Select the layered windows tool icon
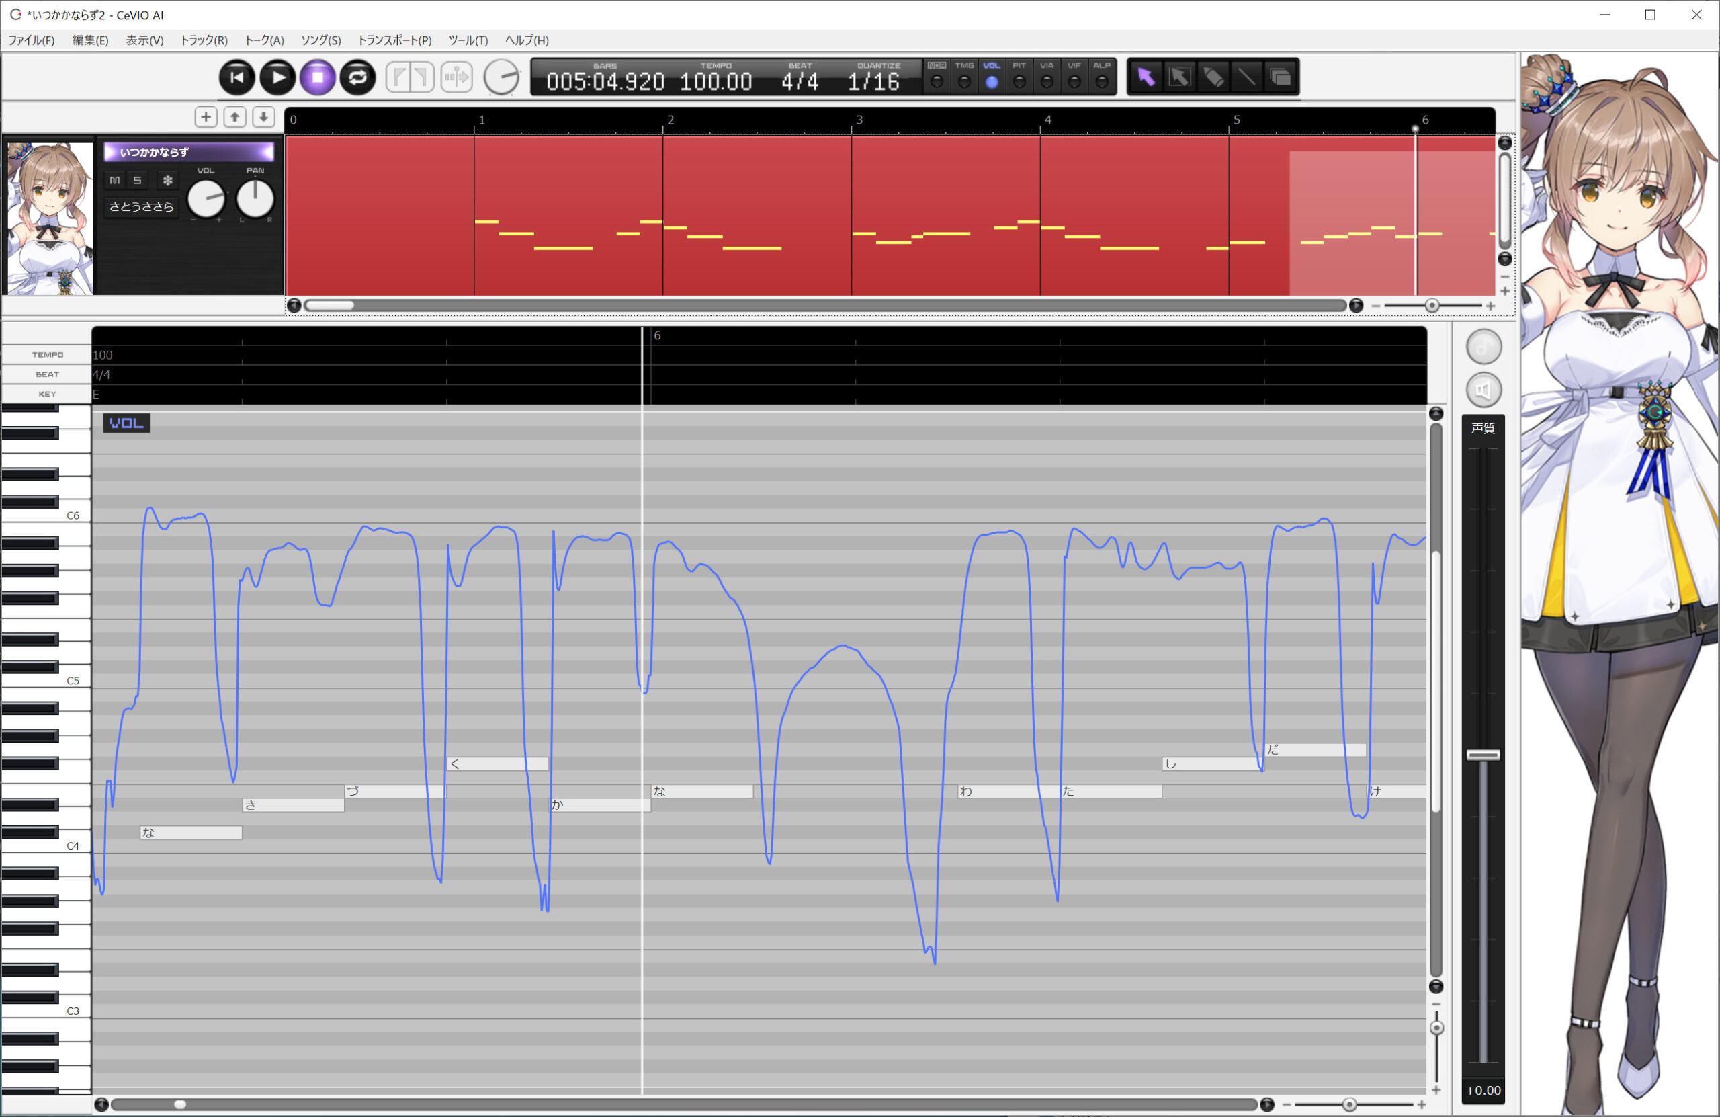Image resolution: width=1720 pixels, height=1117 pixels. click(1280, 77)
